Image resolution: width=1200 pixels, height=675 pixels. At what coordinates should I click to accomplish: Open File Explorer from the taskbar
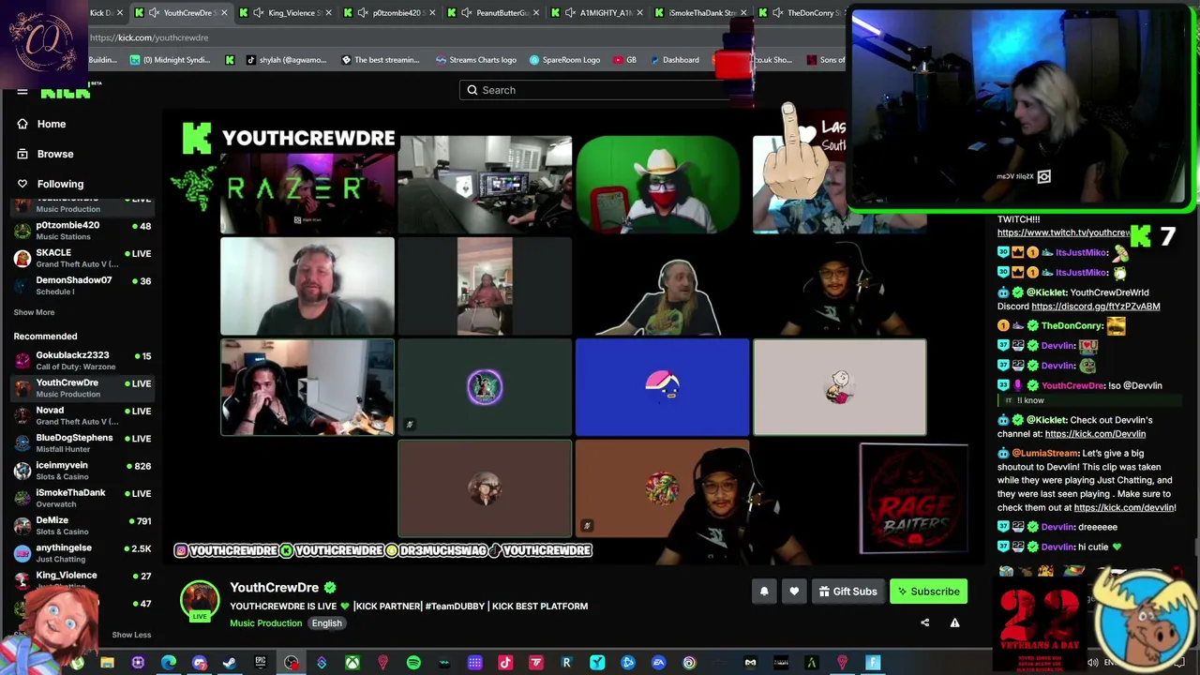107,664
